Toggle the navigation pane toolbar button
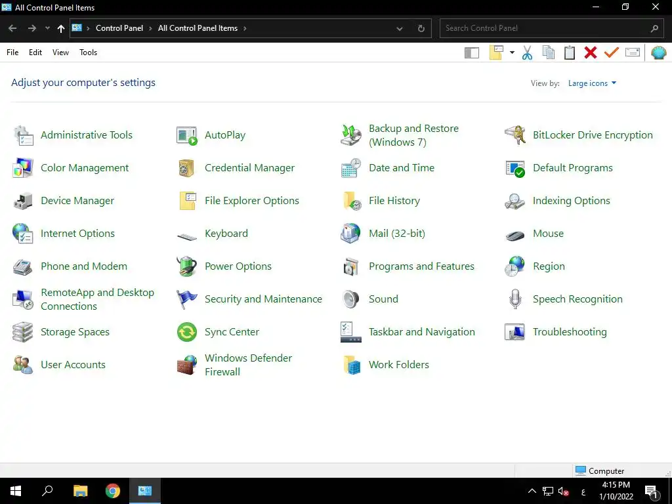 pyautogui.click(x=472, y=52)
